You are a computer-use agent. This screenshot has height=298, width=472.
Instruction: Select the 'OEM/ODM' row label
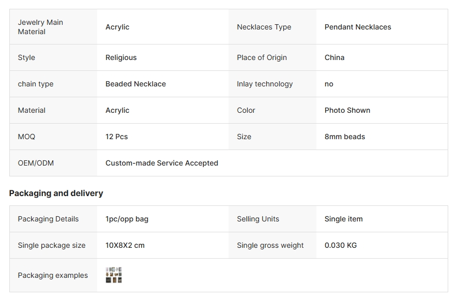pyautogui.click(x=36, y=163)
